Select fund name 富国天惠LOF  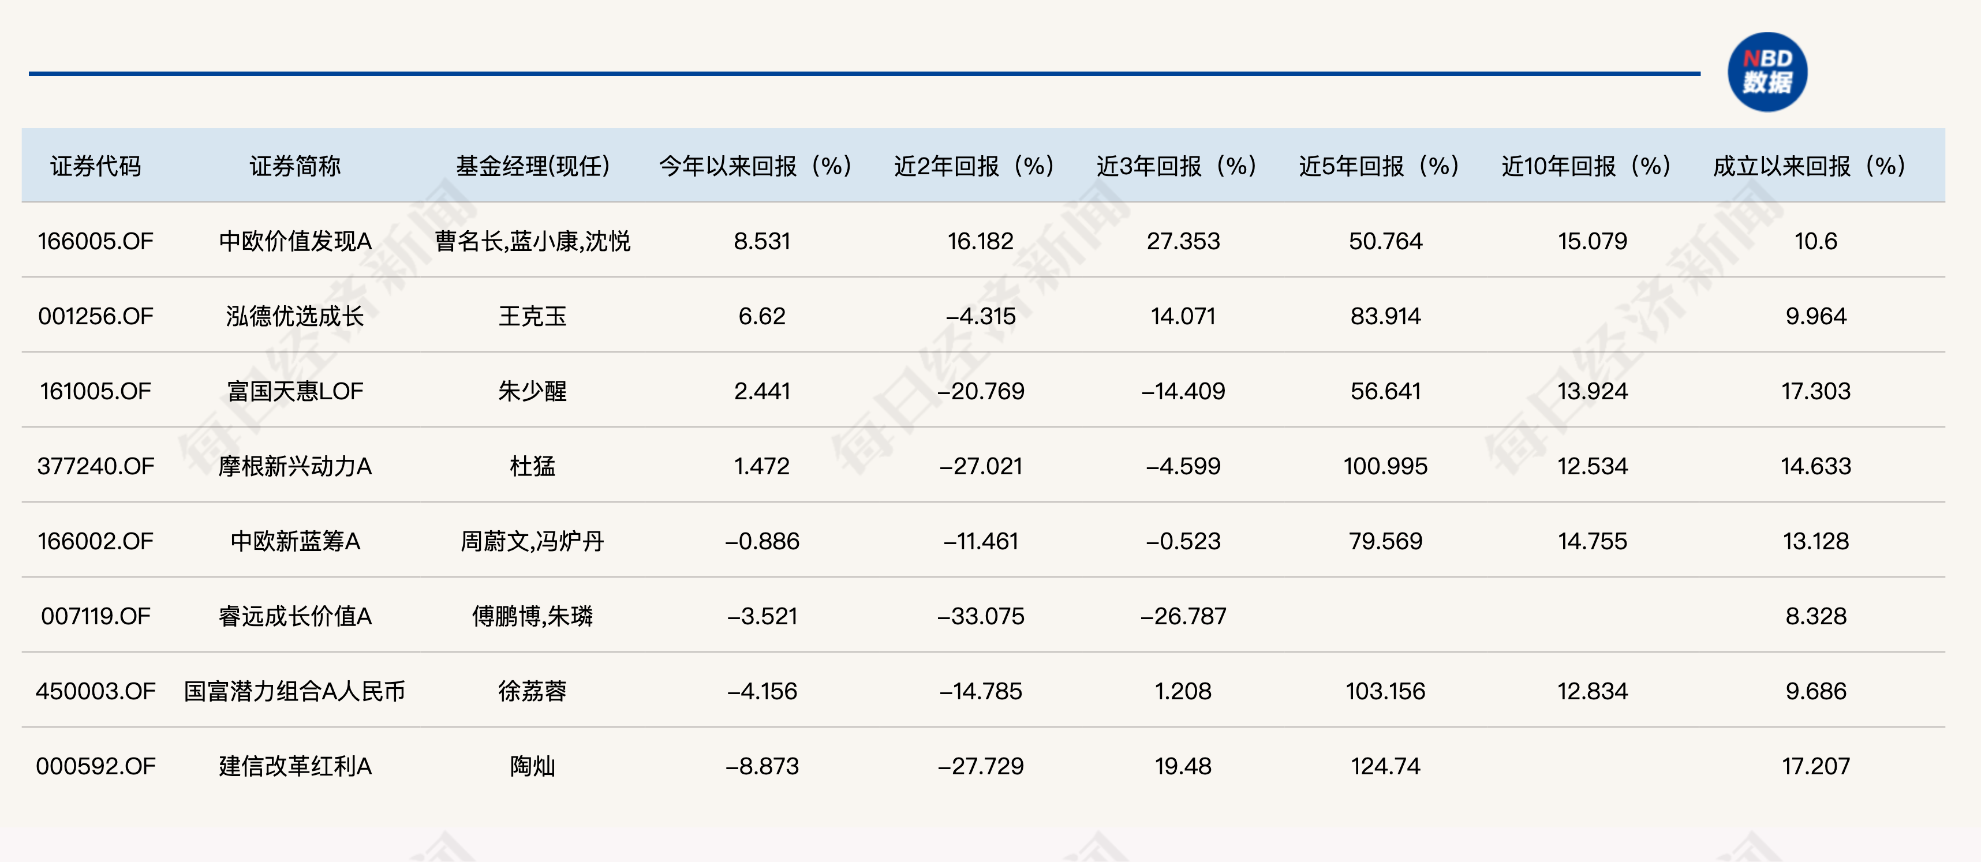(x=294, y=391)
